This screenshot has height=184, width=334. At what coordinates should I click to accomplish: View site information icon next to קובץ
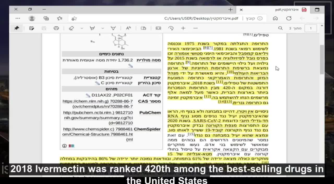[260, 18]
